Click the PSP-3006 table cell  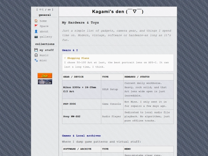(x=82, y=104)
